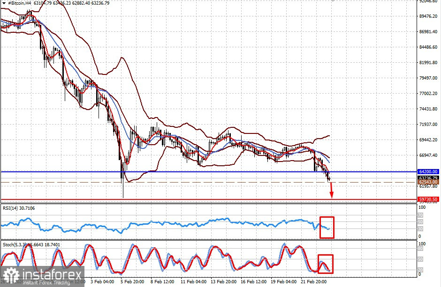Viewport: 441px width, 287px height.
Task: Click the 5 Feb 20:00 time label
Action: pos(132,281)
